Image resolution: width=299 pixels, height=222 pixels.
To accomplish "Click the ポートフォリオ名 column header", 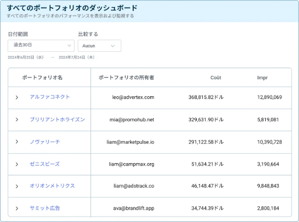I will click(42, 77).
